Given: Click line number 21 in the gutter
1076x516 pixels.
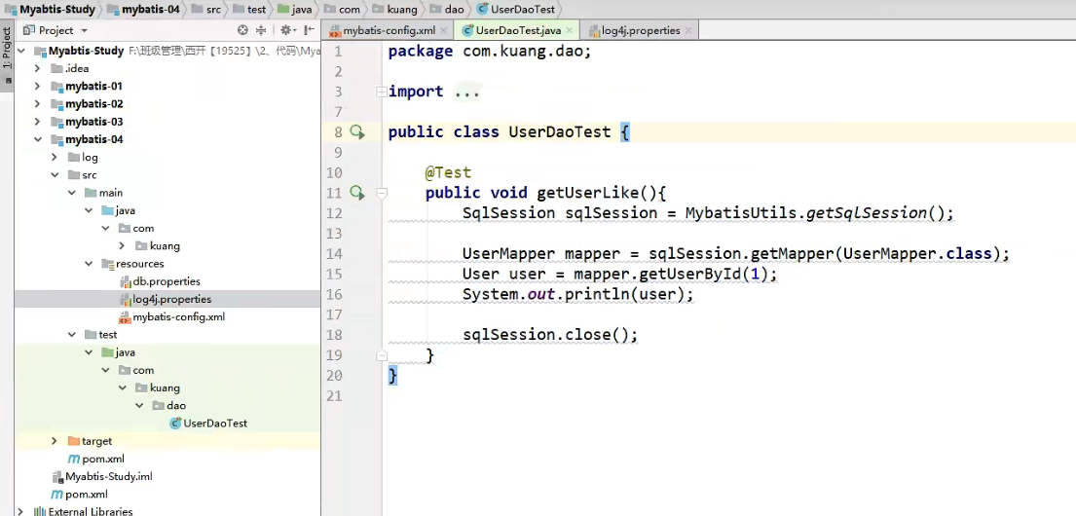Looking at the screenshot, I should 334,396.
